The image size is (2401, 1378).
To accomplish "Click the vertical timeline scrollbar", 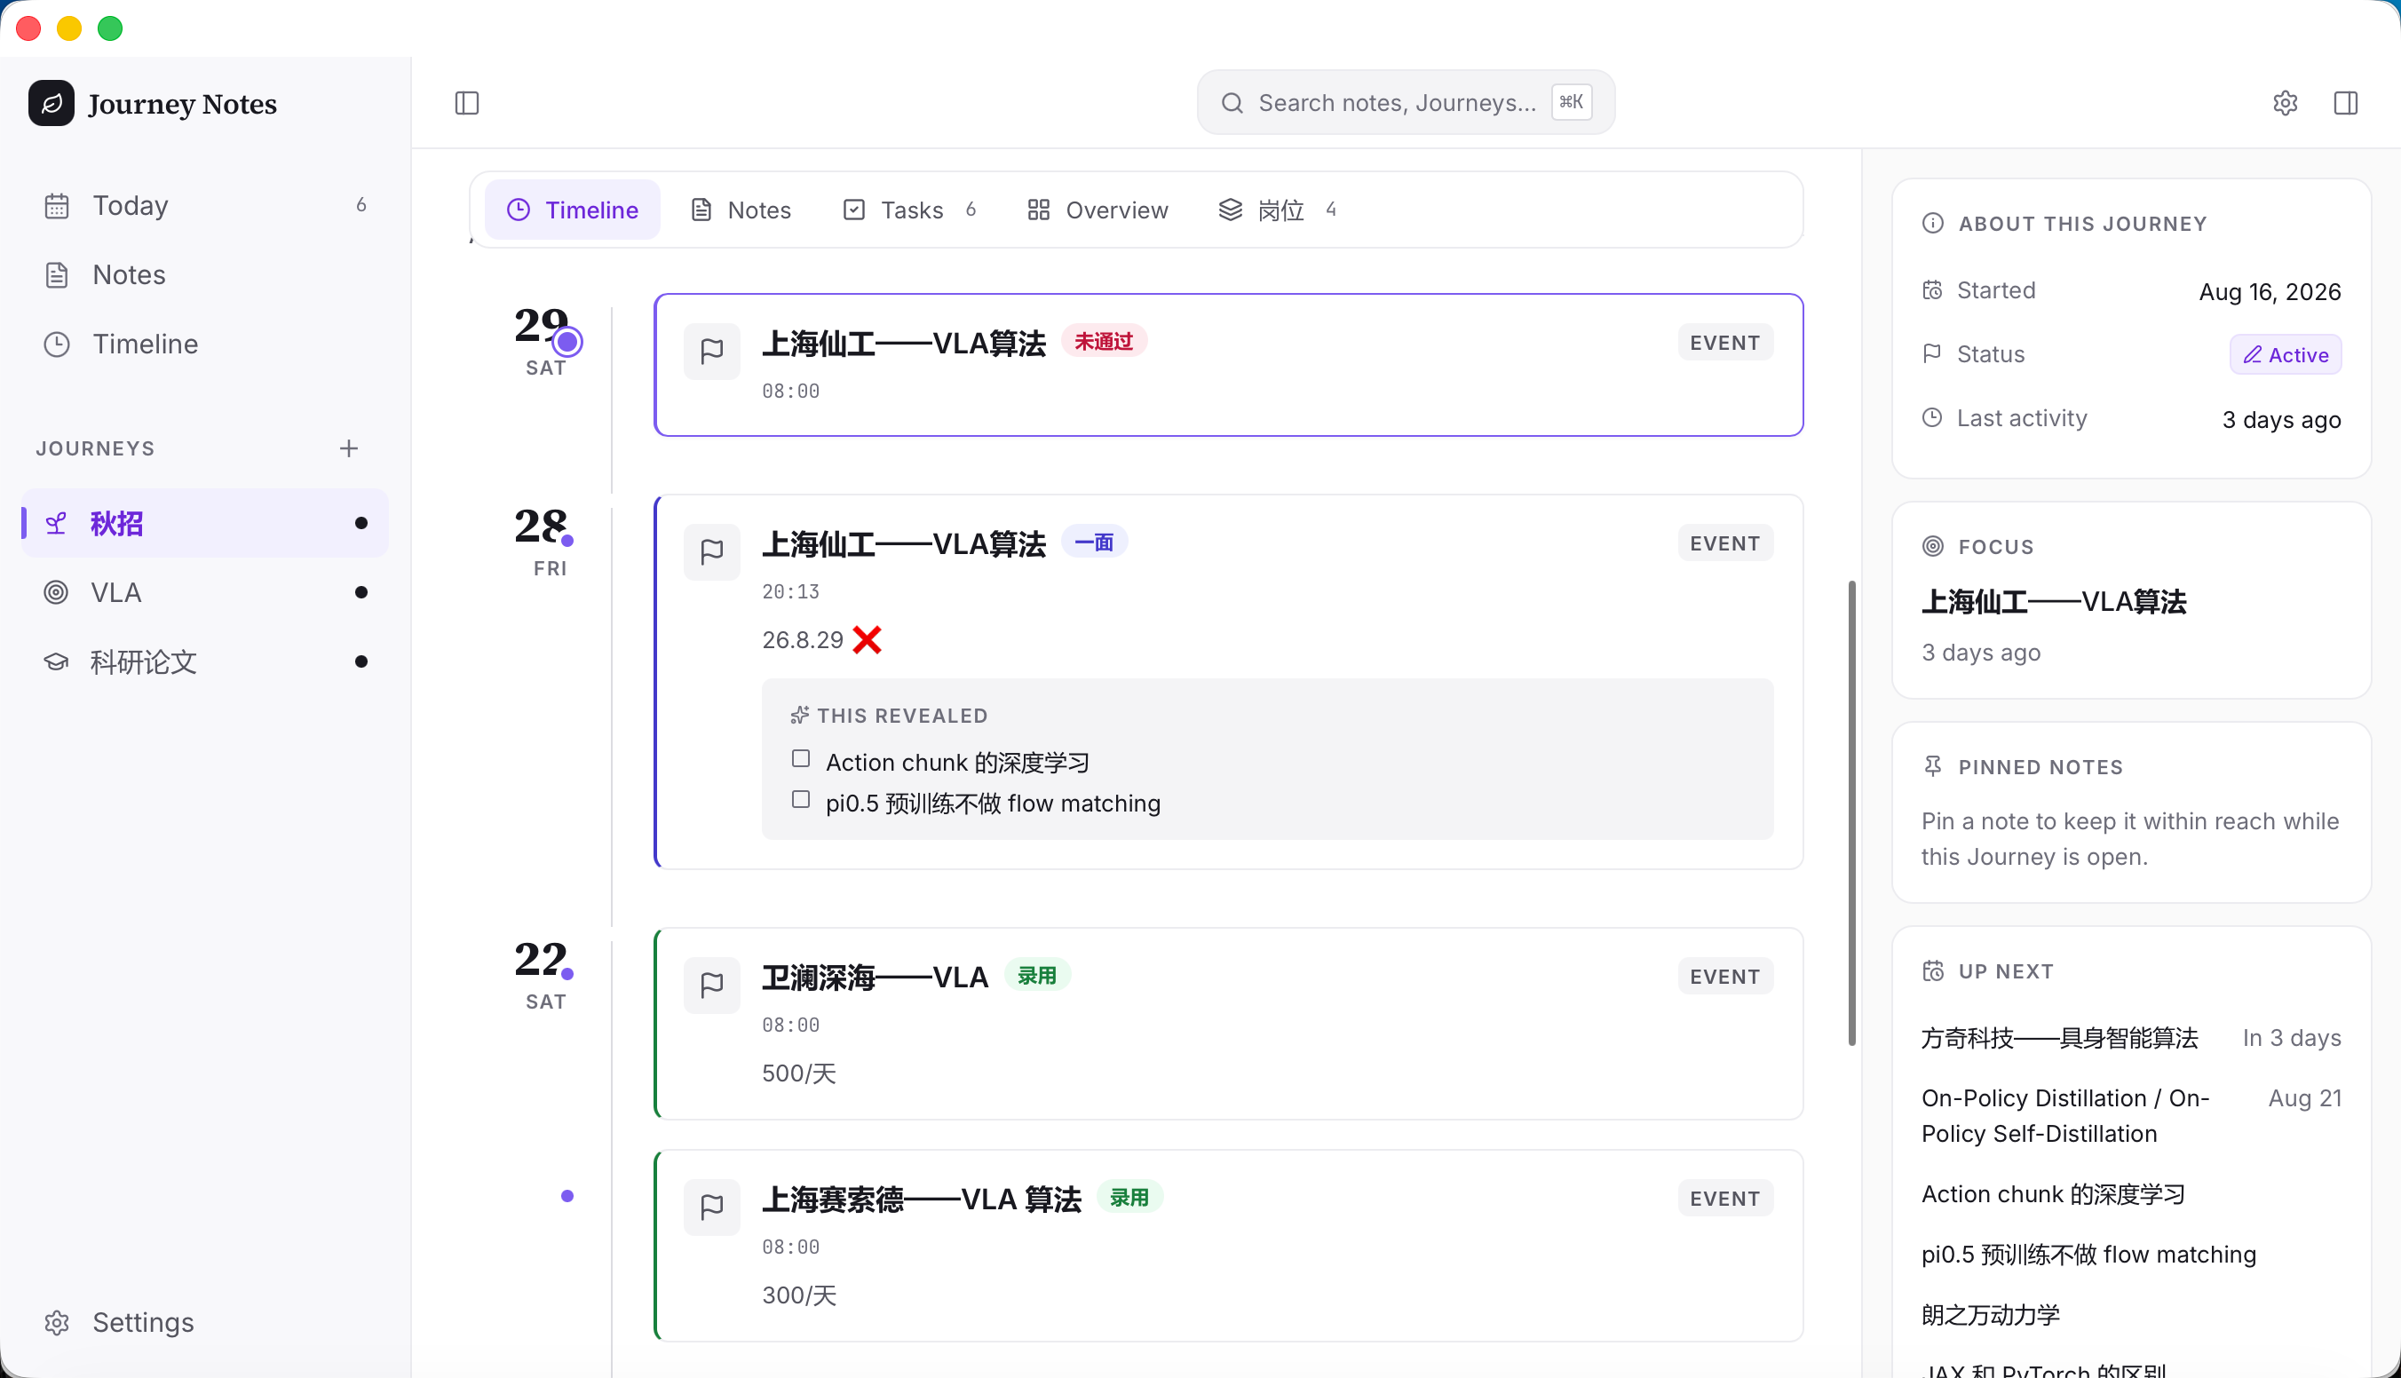I will click(x=1851, y=812).
